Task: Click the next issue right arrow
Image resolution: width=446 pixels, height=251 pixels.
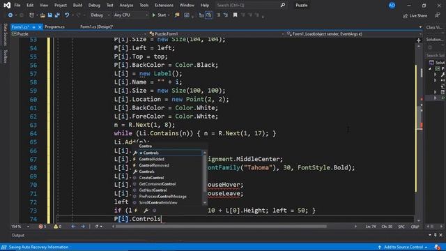Action: click(x=83, y=227)
